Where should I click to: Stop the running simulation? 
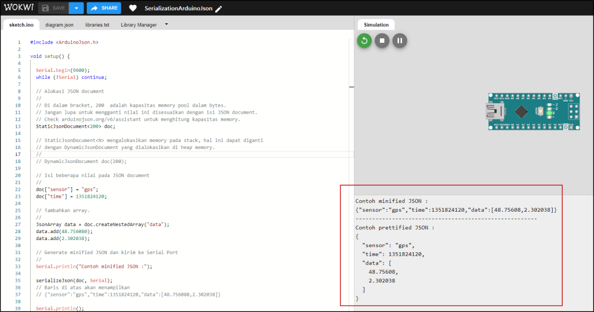click(x=382, y=41)
